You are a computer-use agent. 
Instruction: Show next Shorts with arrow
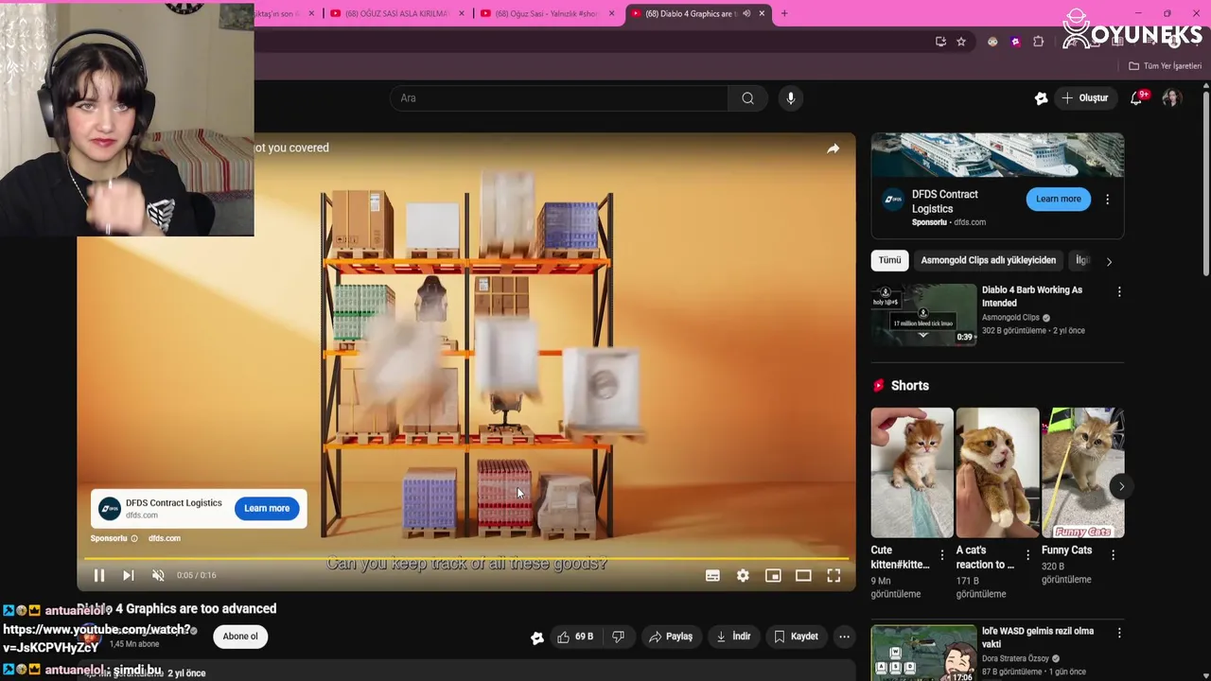(x=1121, y=486)
